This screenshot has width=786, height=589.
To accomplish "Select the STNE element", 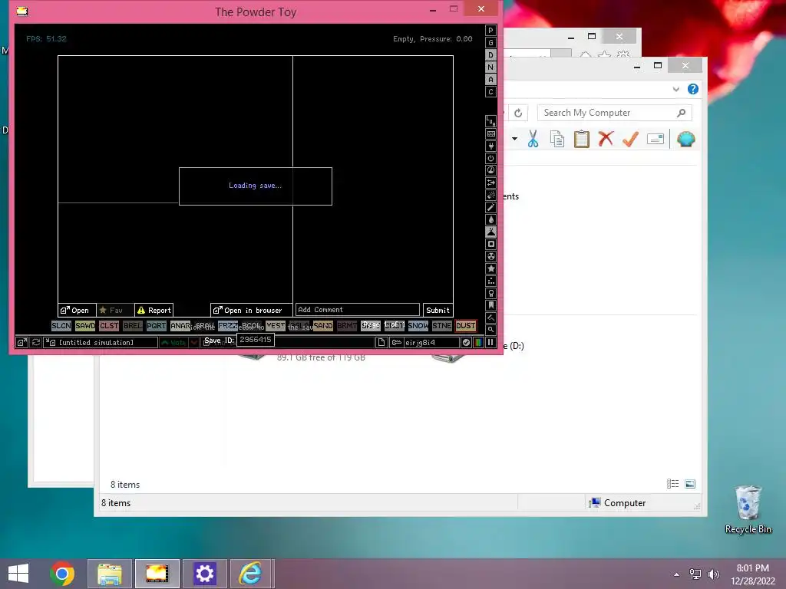I will [x=441, y=325].
